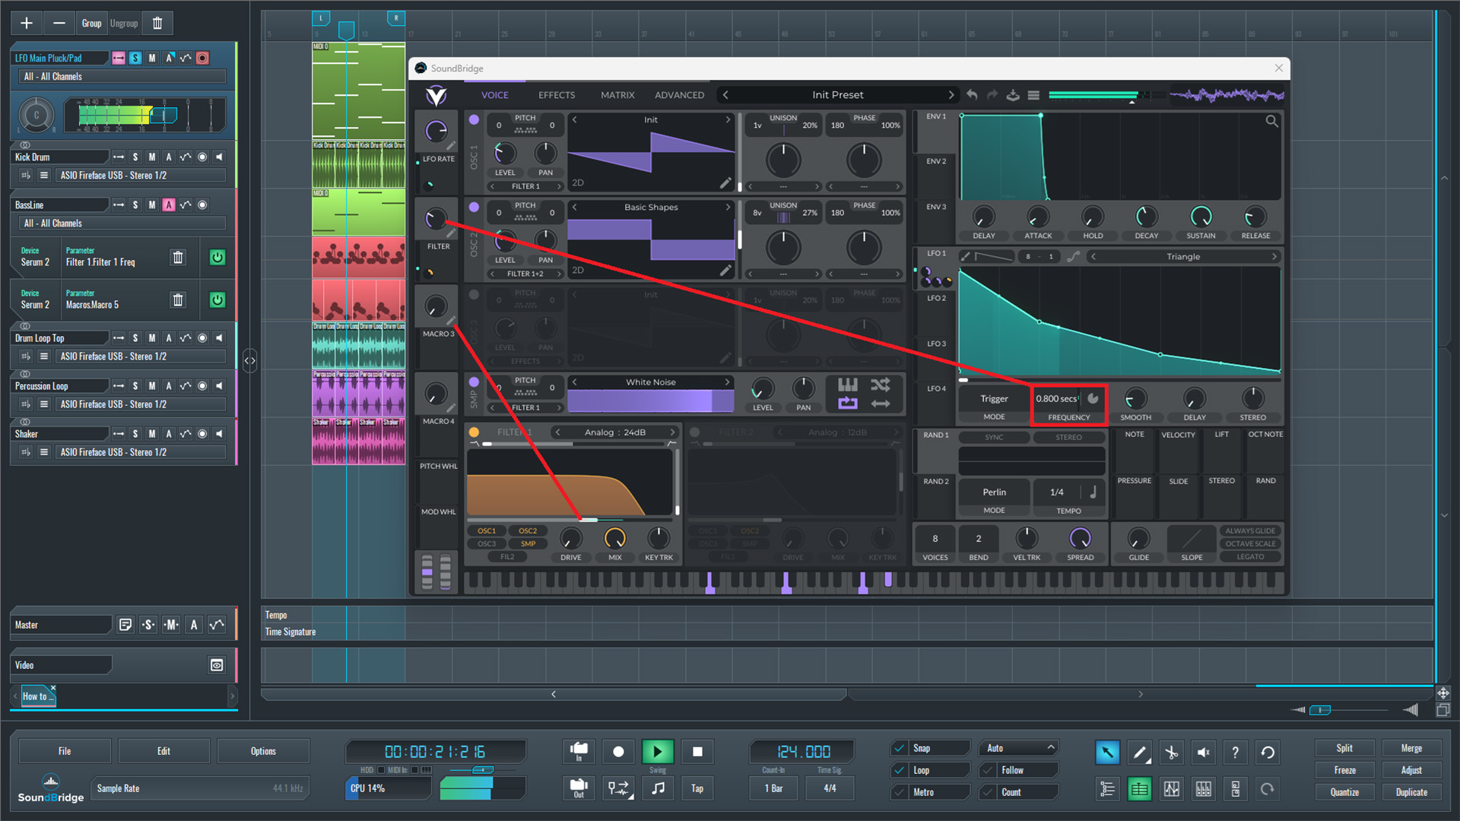Click the Stop button in transport
The image size is (1460, 821).
tap(697, 752)
